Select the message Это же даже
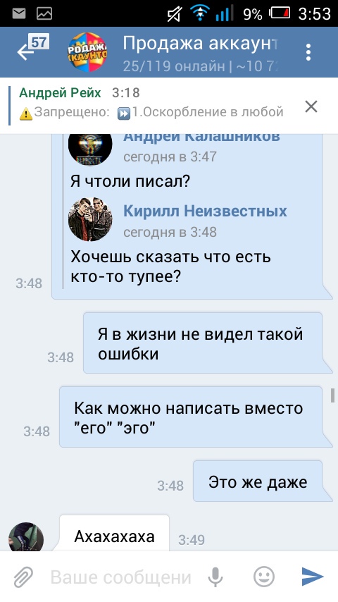The width and height of the screenshot is (338, 602). point(263,481)
